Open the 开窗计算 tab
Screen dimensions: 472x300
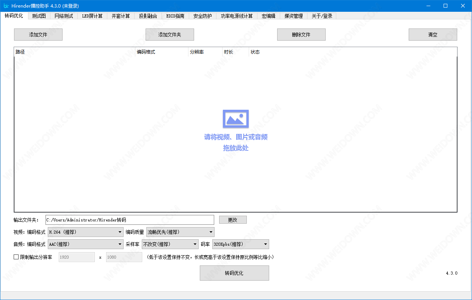121,16
